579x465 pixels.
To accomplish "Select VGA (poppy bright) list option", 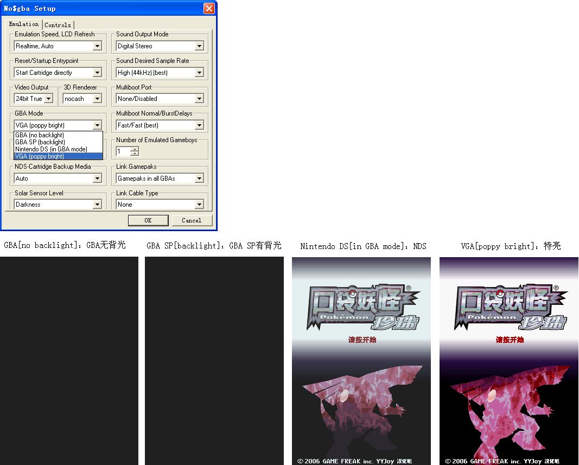I will click(59, 156).
